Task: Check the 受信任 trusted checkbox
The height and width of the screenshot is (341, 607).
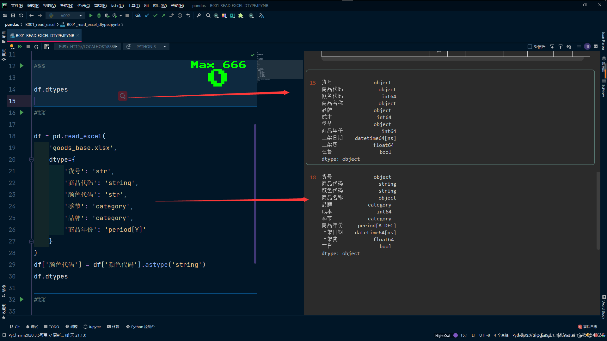Action: point(530,47)
